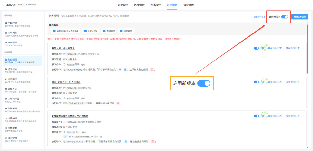This screenshot has height=151, width=313.
Task: Play the 普通表单 video
Action: point(109,31)
